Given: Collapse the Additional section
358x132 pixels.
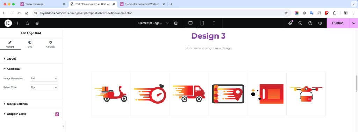Looking at the screenshot, I should (31, 69).
